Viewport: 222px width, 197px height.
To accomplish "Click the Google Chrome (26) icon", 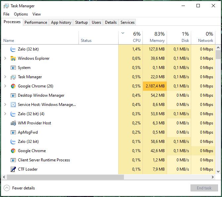I will (13, 86).
